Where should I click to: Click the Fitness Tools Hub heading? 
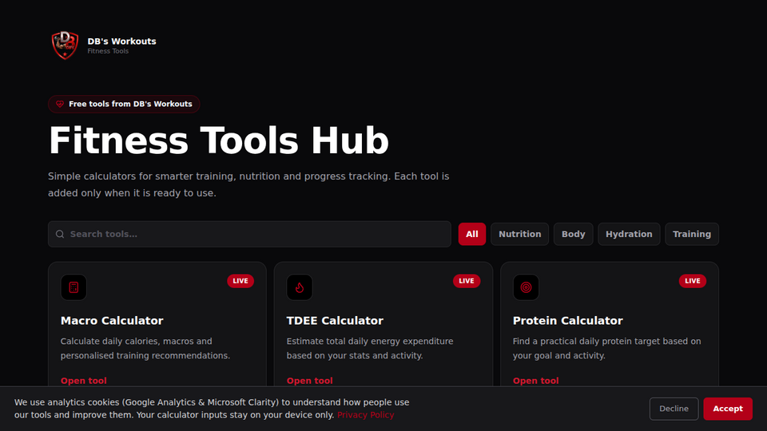point(219,140)
